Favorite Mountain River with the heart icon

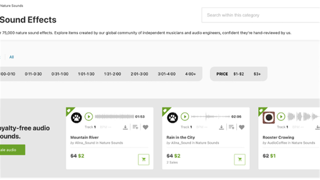pyautogui.click(x=146, y=127)
